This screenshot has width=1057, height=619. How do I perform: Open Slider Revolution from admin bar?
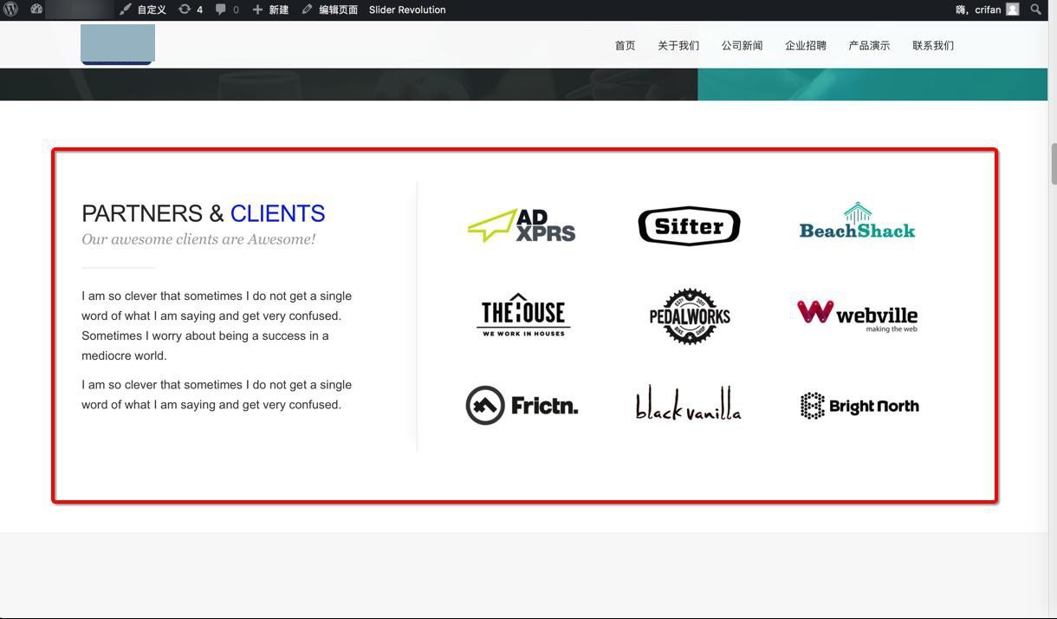(x=407, y=10)
